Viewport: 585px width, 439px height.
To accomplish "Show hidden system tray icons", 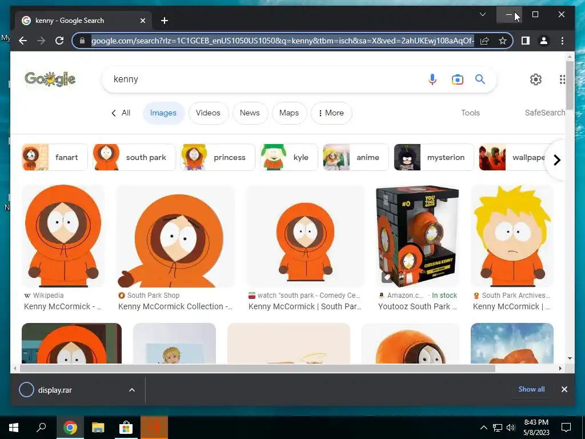I will [483, 428].
